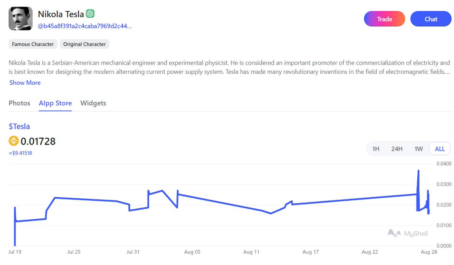This screenshot has width=454, height=265.
Task: Click the Jul 19 date label on the chart axis
Action: click(x=15, y=252)
